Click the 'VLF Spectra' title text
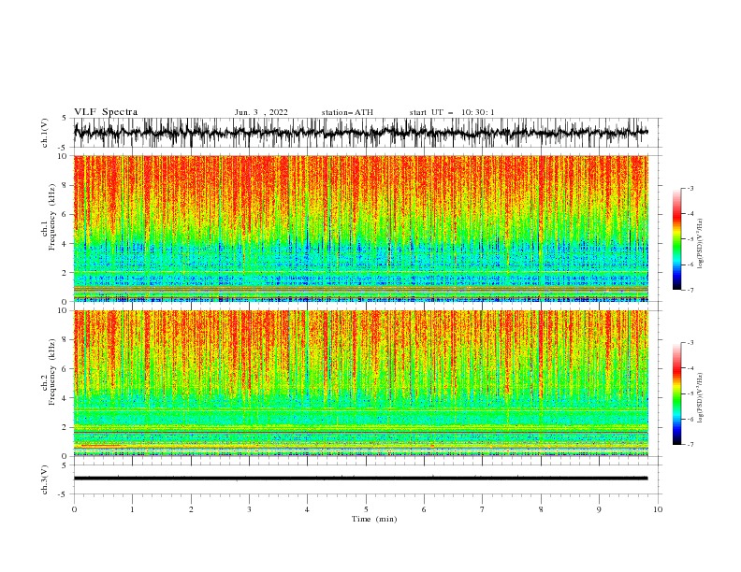Image resolution: width=741 pixels, height=572 pixels. [106, 112]
